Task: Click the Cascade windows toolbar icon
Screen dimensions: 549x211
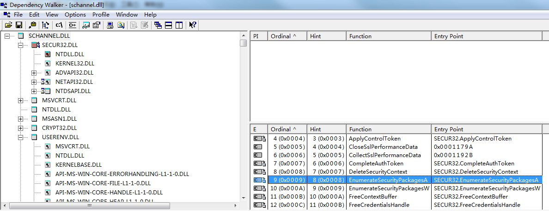Action: pyautogui.click(x=158, y=25)
